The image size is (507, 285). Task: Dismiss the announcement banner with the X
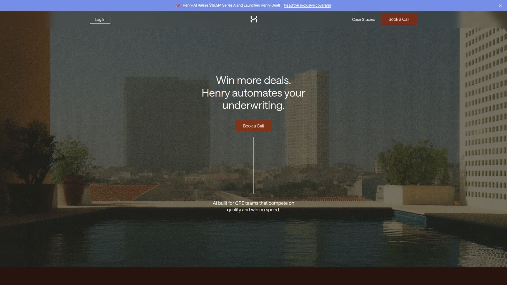point(500,6)
